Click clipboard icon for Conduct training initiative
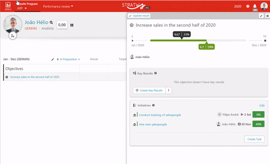The height and width of the screenshot is (164, 270). click(x=135, y=115)
